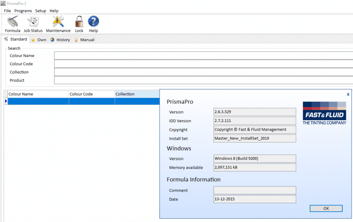353x222 pixels.
Task: Click the Comment field under Formula Information
Action: click(x=255, y=190)
